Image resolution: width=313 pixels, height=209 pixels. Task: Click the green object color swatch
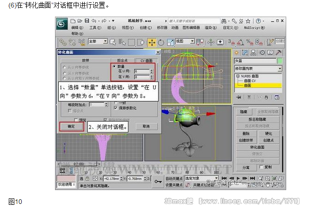(x=280, y=61)
